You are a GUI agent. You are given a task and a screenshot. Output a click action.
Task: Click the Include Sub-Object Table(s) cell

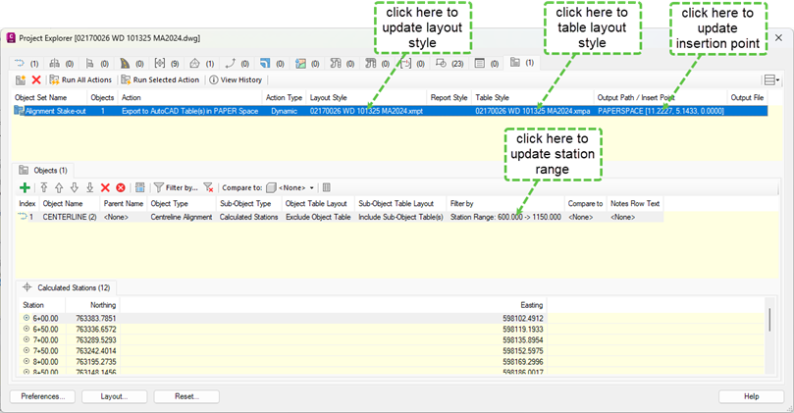pos(401,217)
